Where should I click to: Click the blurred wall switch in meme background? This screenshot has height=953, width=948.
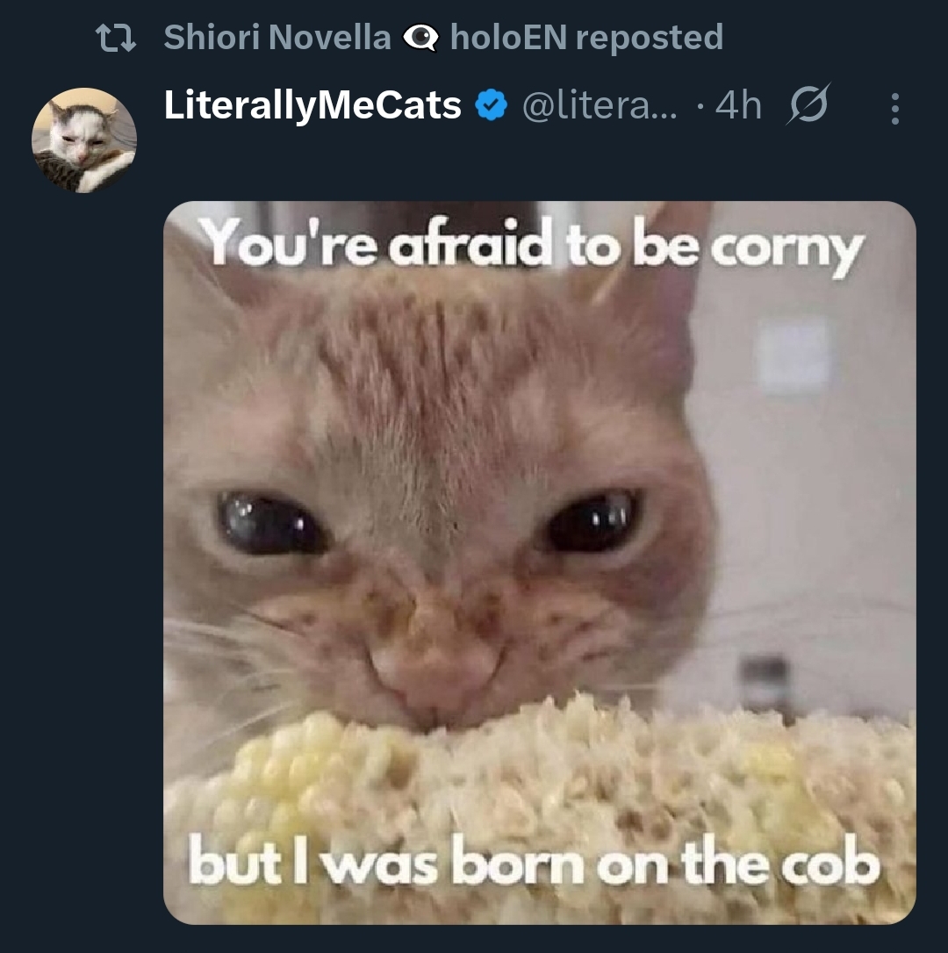click(794, 356)
